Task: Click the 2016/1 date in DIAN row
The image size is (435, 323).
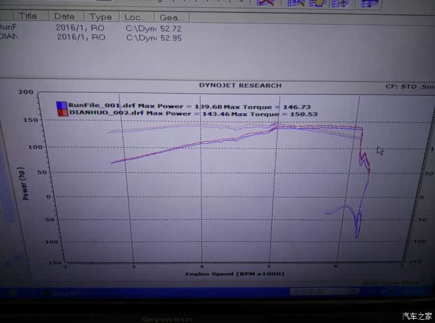Action: [x=73, y=37]
